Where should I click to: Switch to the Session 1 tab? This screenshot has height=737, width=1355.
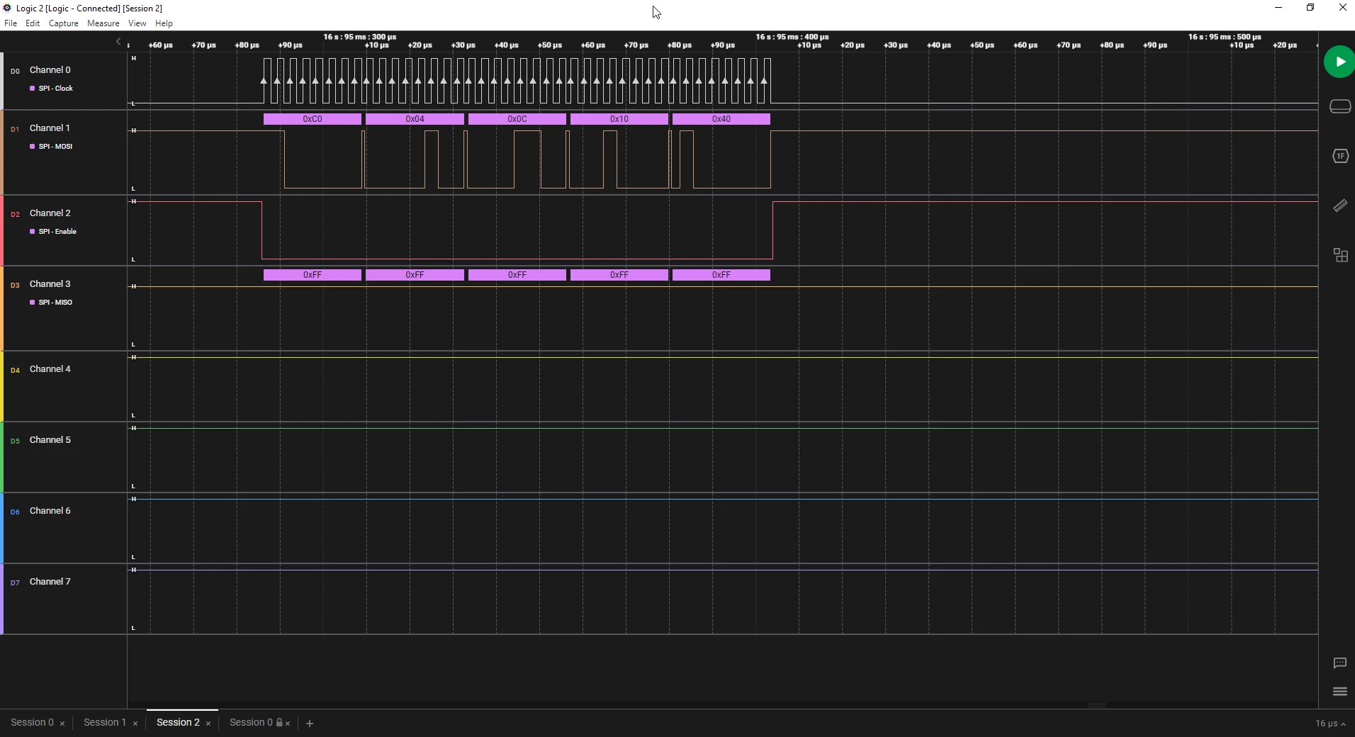tap(105, 723)
